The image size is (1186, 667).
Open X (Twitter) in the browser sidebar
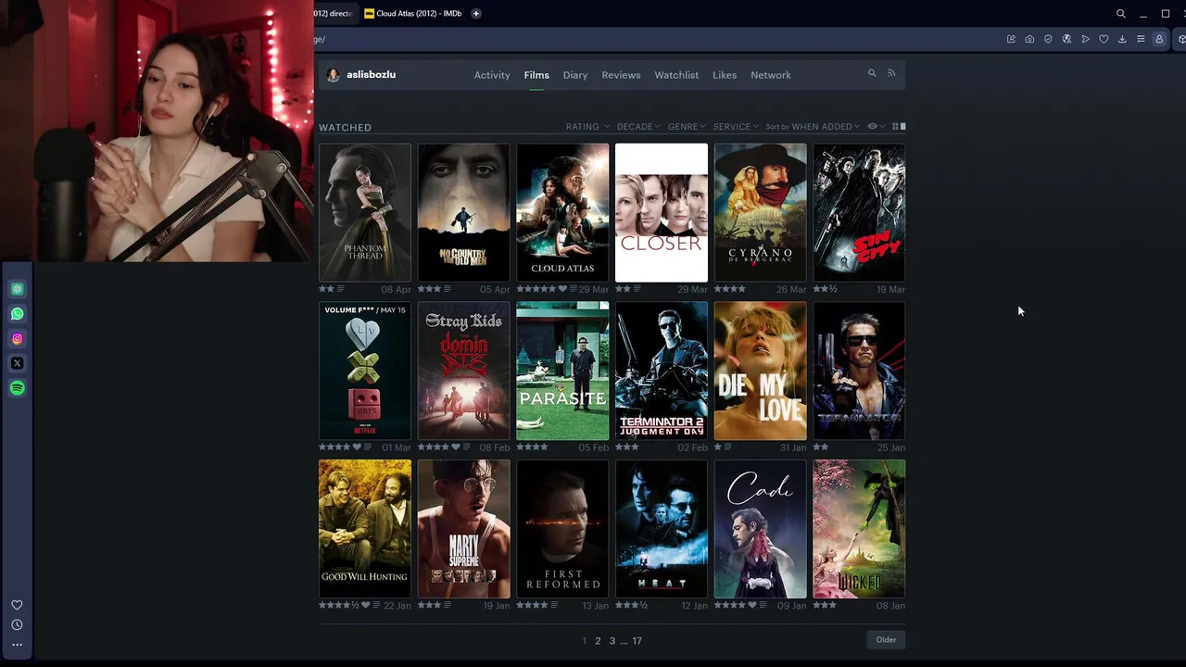coord(17,363)
